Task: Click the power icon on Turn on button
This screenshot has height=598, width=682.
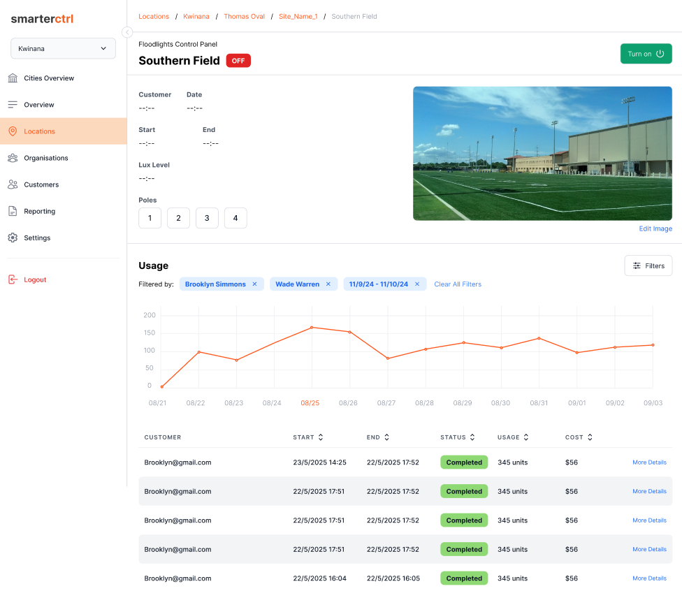Action: tap(660, 54)
